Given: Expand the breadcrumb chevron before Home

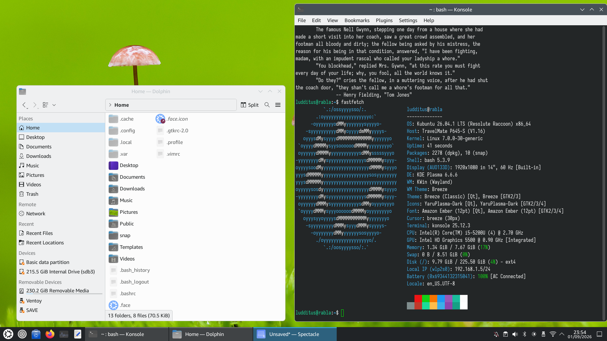Looking at the screenshot, I should click(110, 105).
